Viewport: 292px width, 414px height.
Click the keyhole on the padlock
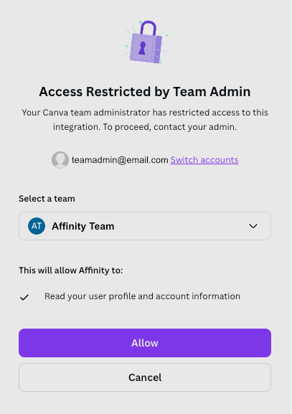pos(142,48)
